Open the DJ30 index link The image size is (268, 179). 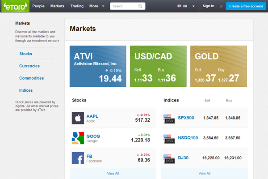(183, 158)
